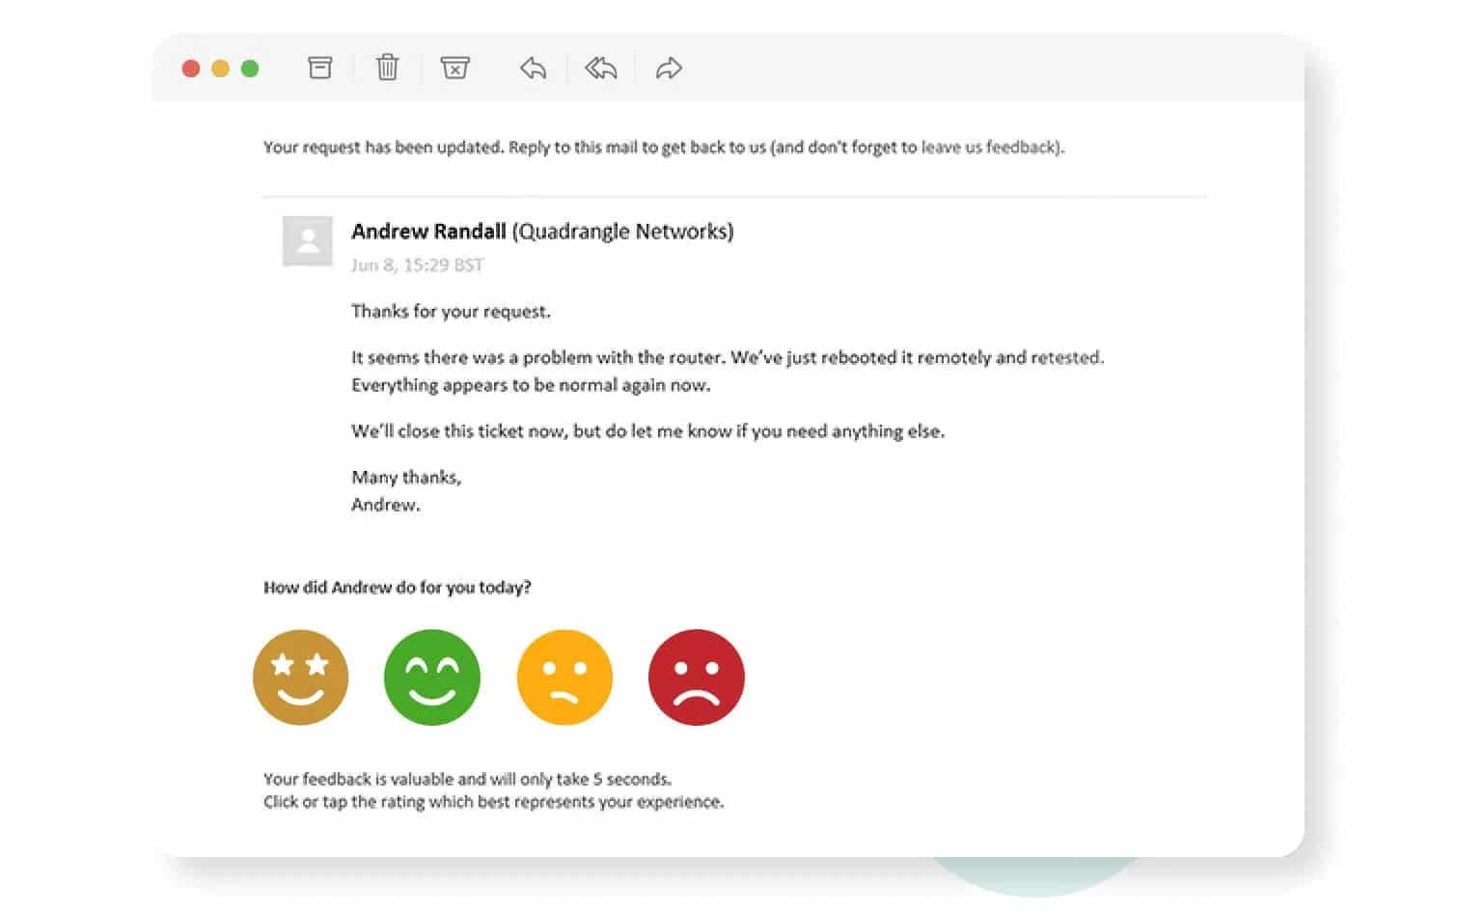Minimize window using yellow dot
This screenshot has width=1457, height=913.
tap(220, 69)
